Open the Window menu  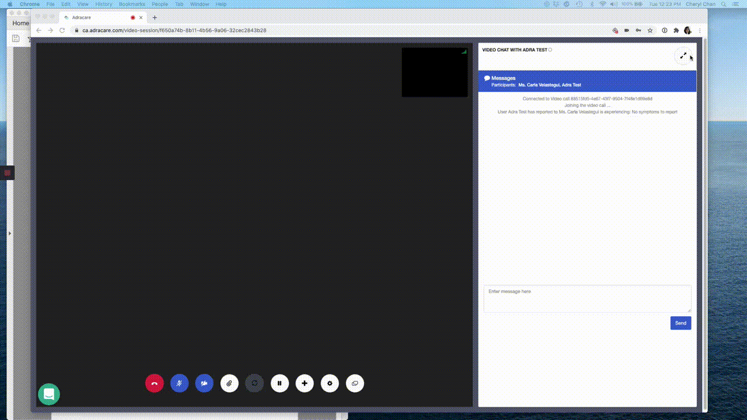[200, 3]
